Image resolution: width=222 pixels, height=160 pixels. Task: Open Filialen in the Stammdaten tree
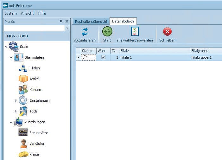coord(23,68)
